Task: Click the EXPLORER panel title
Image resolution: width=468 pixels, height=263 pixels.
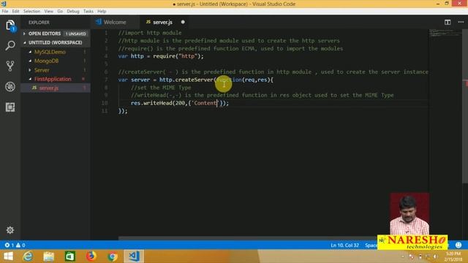Action: coord(39,23)
